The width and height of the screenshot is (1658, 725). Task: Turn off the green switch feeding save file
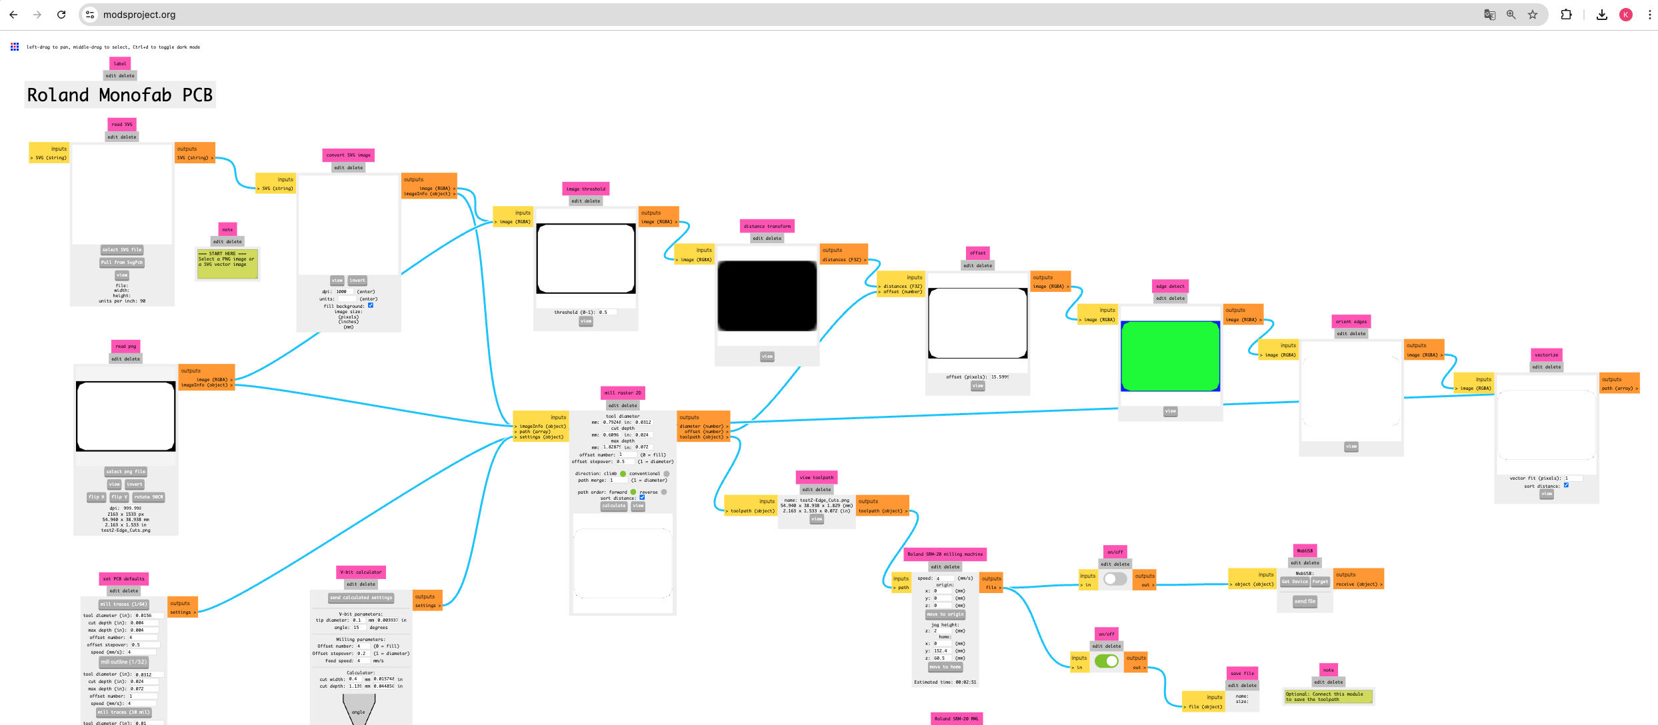click(x=1106, y=661)
